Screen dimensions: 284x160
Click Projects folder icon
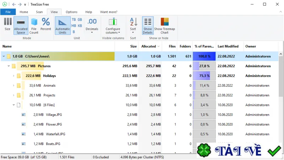19,95
